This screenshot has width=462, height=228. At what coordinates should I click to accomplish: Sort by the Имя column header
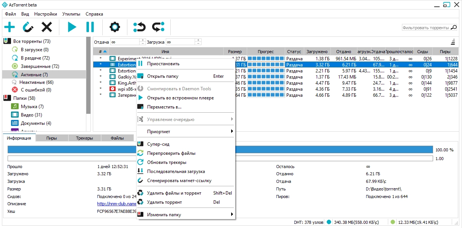coord(165,52)
